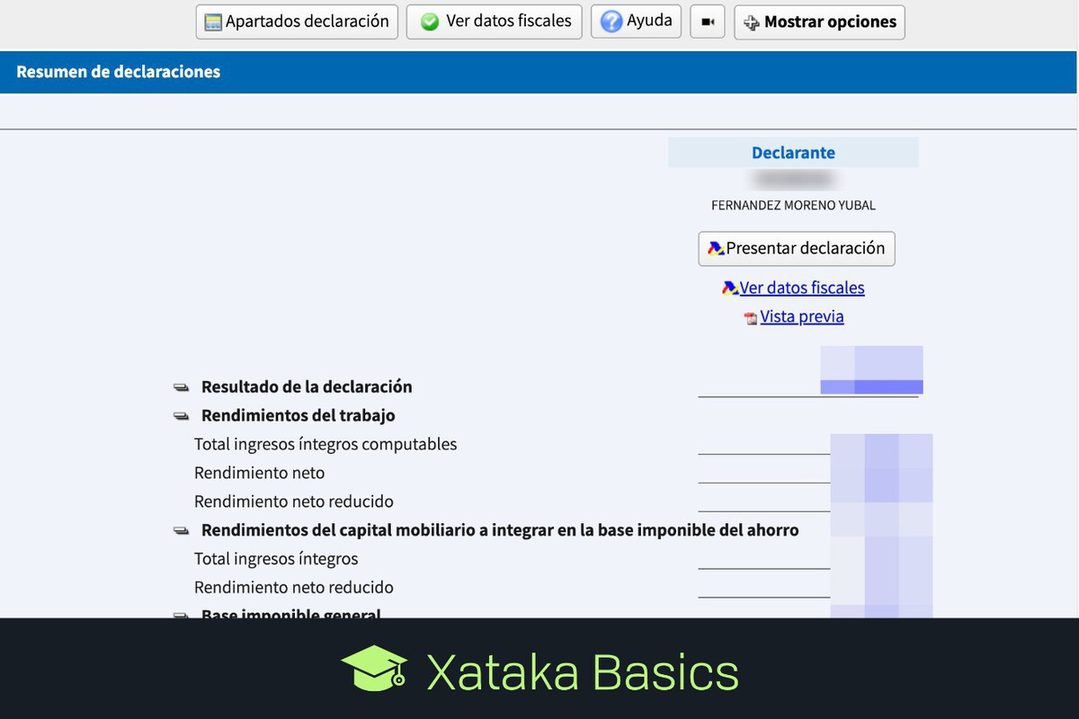
Task: Open the Vista previa PDF link
Action: click(x=802, y=316)
